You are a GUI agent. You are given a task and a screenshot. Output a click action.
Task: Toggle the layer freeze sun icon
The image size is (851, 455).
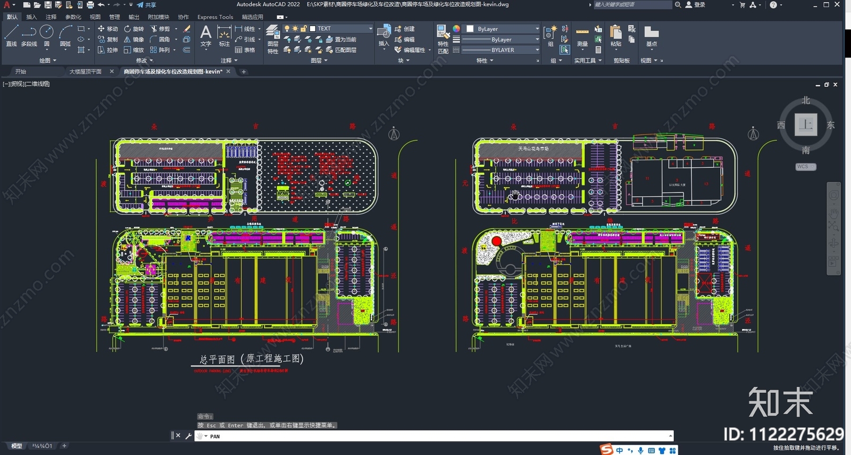(x=295, y=29)
